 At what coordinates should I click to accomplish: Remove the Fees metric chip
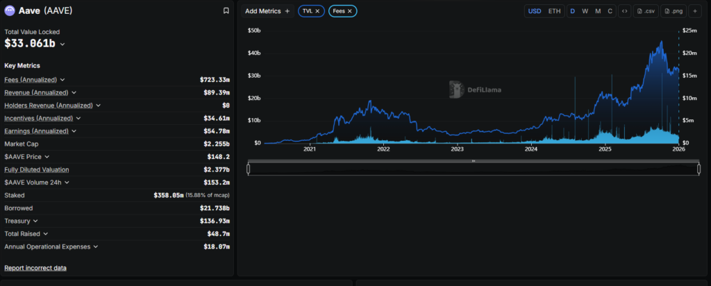pos(350,11)
